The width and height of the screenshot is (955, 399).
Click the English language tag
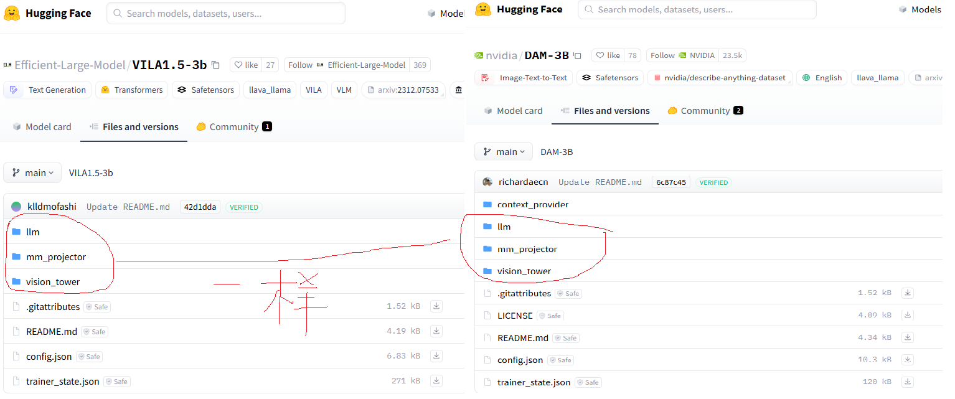[x=822, y=78]
